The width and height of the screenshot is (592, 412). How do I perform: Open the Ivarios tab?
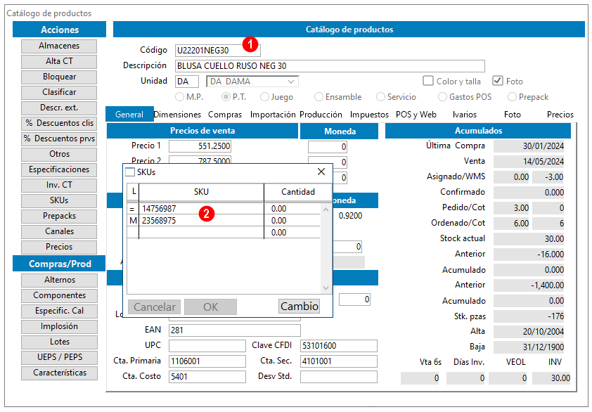[x=465, y=115]
